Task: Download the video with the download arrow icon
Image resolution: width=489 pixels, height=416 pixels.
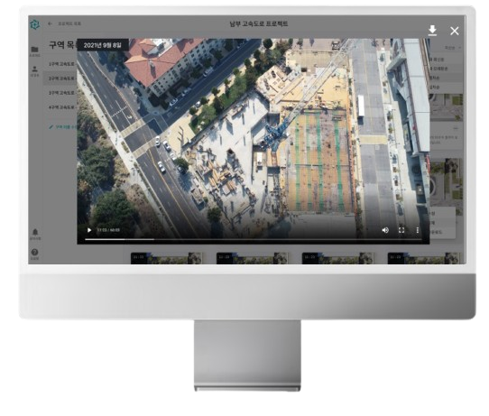Action: tap(432, 31)
